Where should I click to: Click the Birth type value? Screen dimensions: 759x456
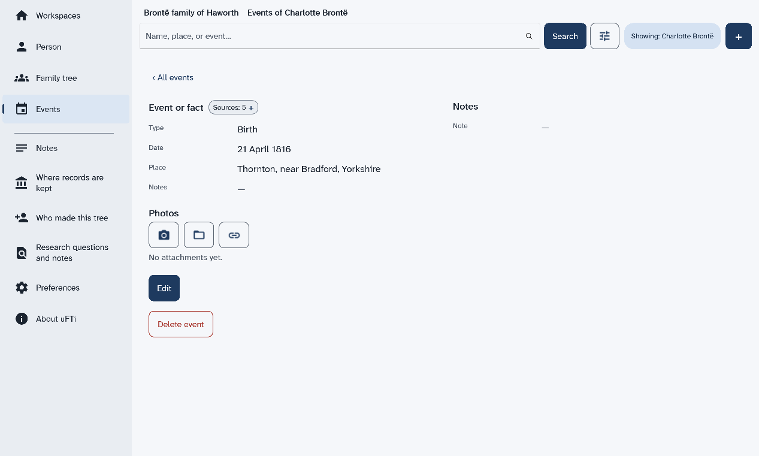click(247, 129)
